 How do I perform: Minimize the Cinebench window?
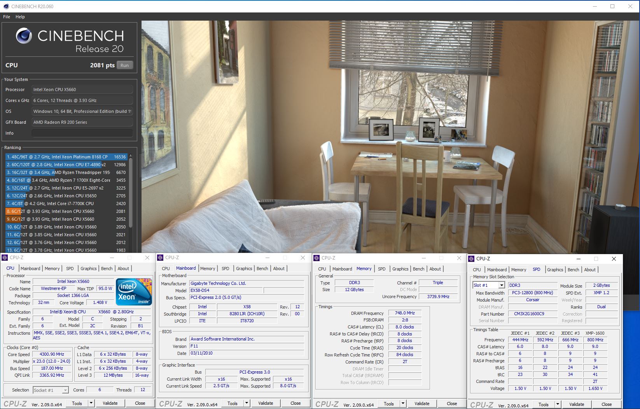point(595,6)
